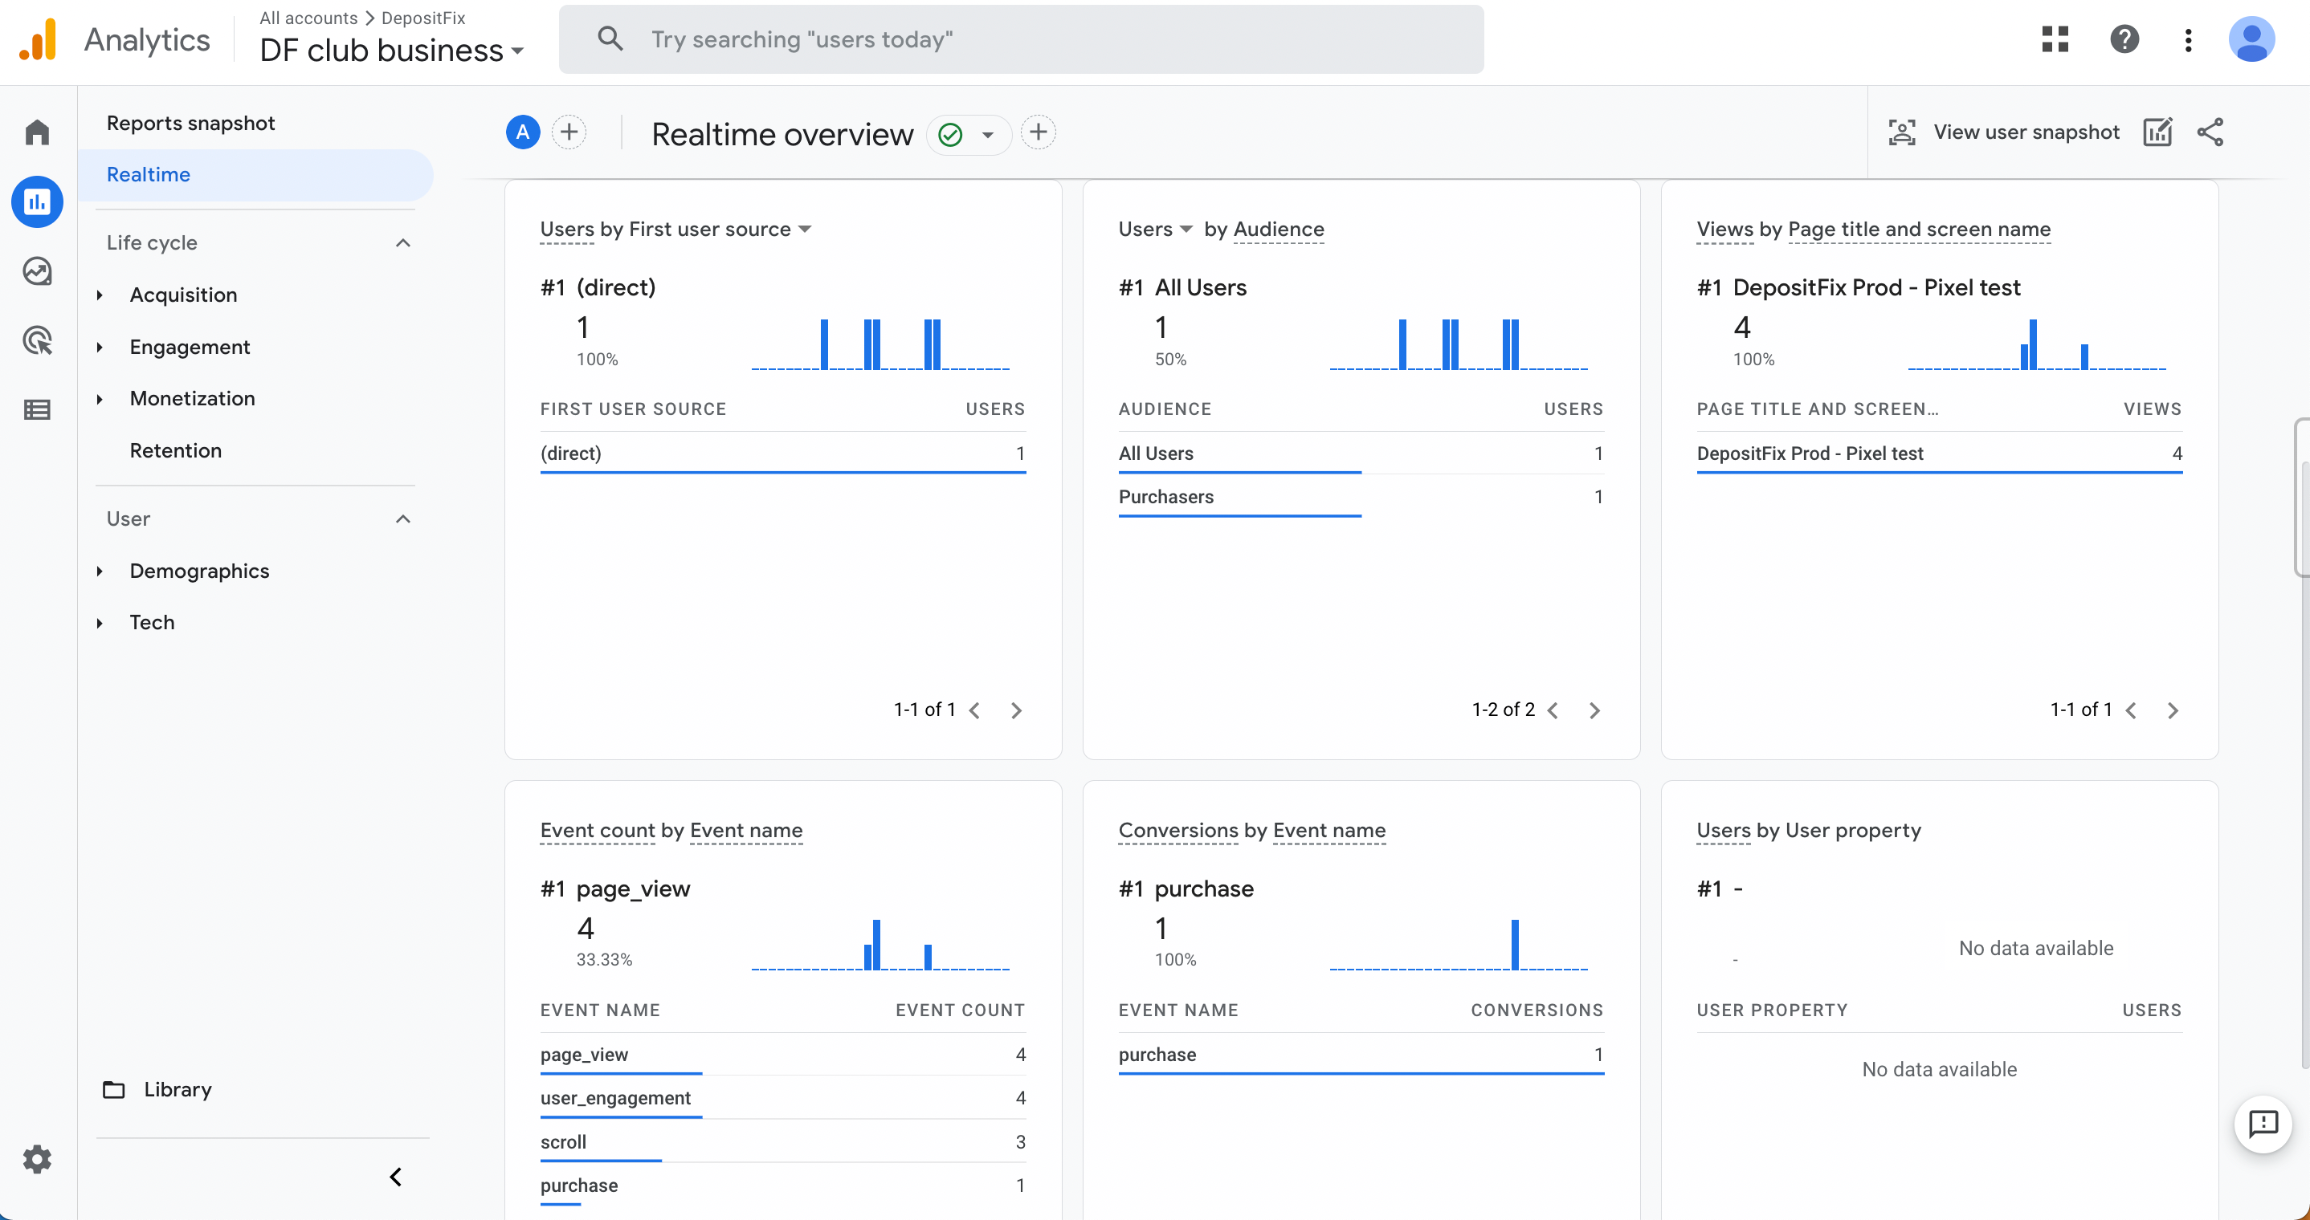Open the Configure table icon in left rail
2310x1220 pixels.
tap(37, 409)
